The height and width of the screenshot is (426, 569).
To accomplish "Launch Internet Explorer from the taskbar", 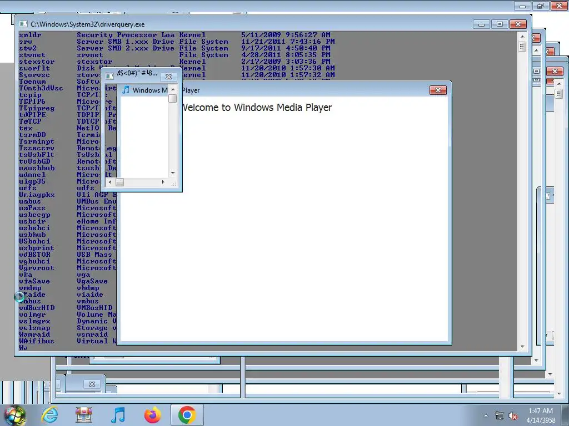I will [49, 414].
